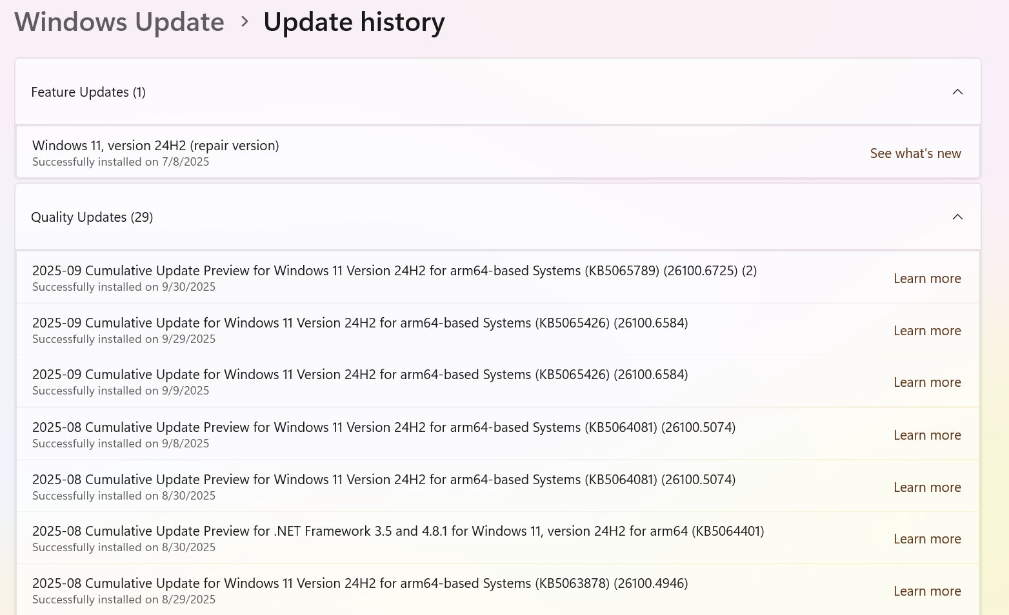Select the KB5063878 update entry row
1009x615 pixels.
point(360,583)
